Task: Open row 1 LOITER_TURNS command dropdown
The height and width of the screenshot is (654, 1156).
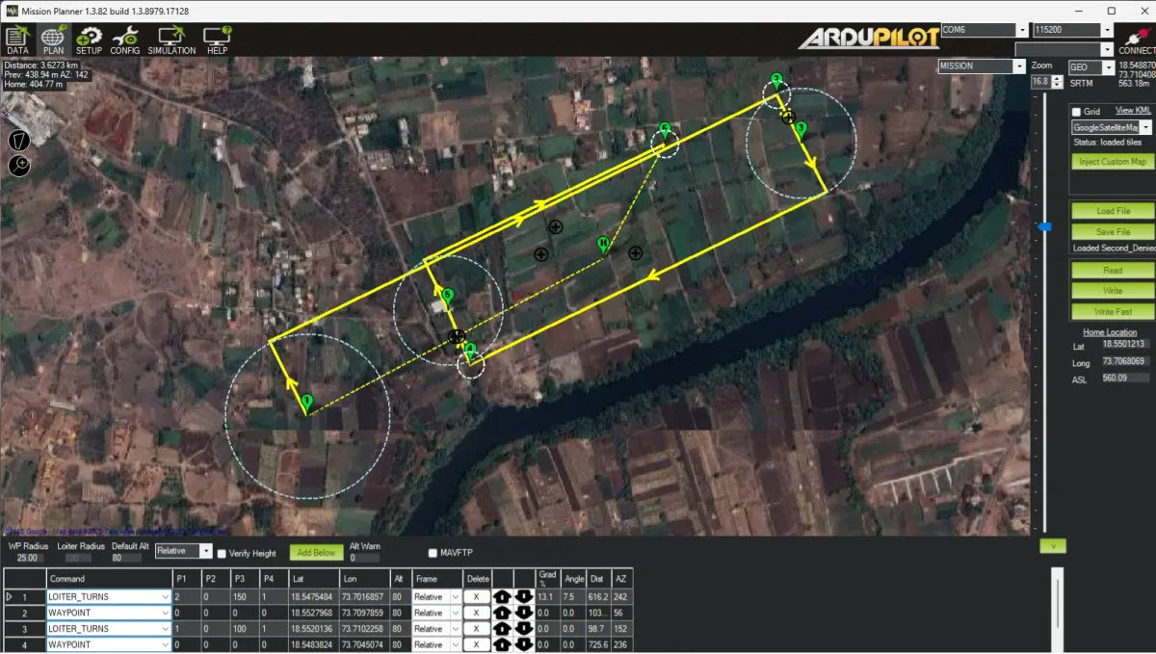Action: (x=109, y=597)
